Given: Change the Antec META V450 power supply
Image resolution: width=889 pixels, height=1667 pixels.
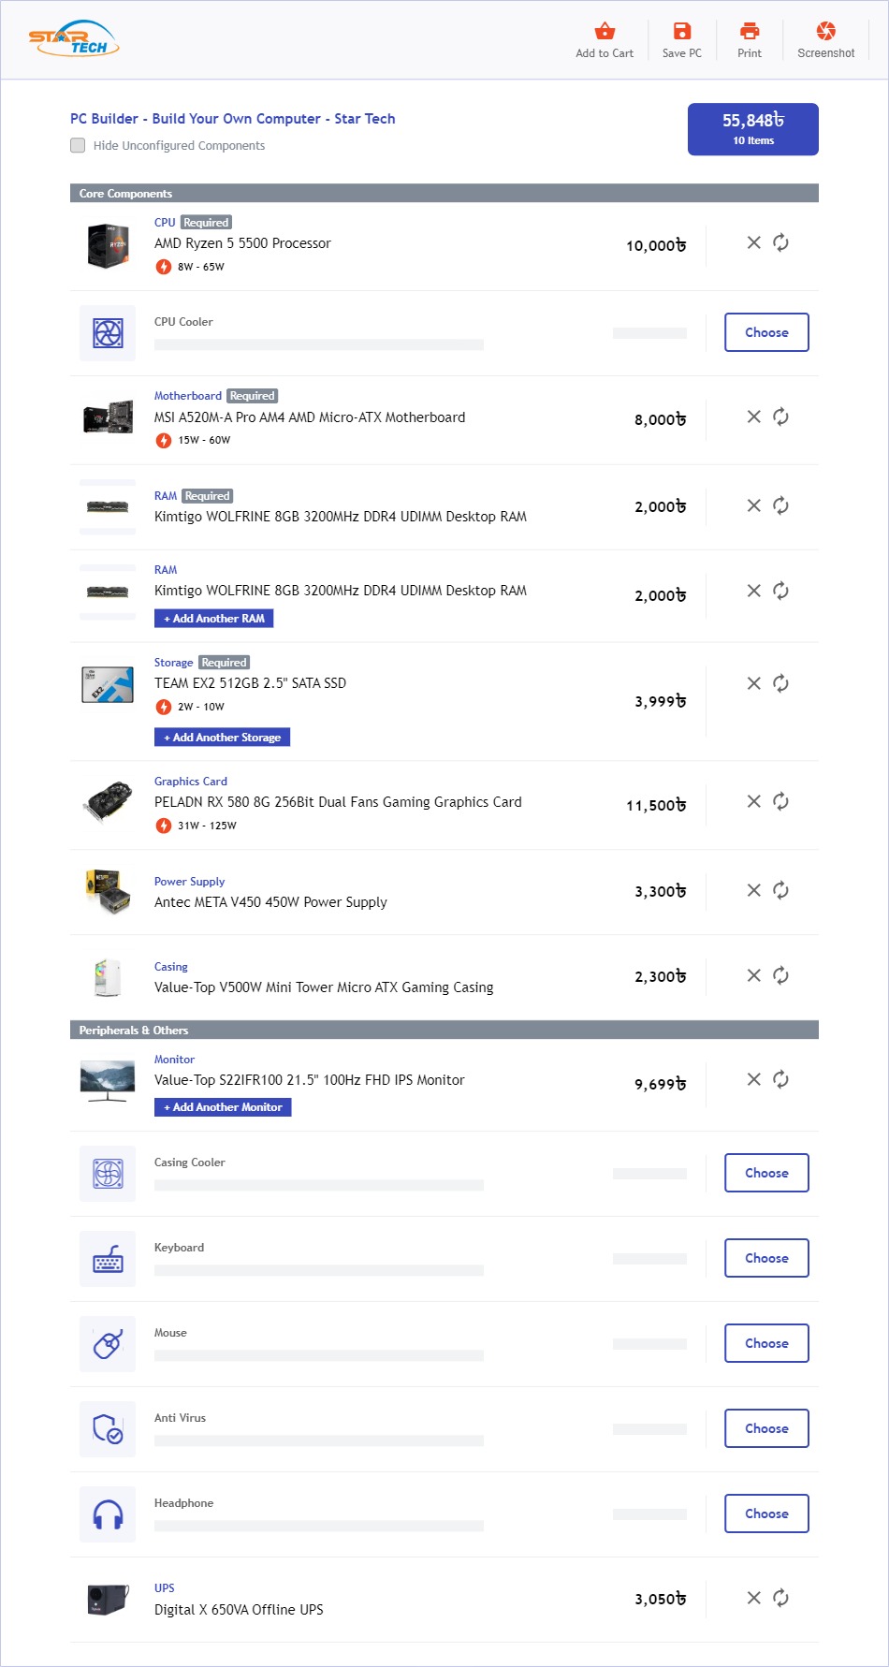Looking at the screenshot, I should (x=780, y=891).
